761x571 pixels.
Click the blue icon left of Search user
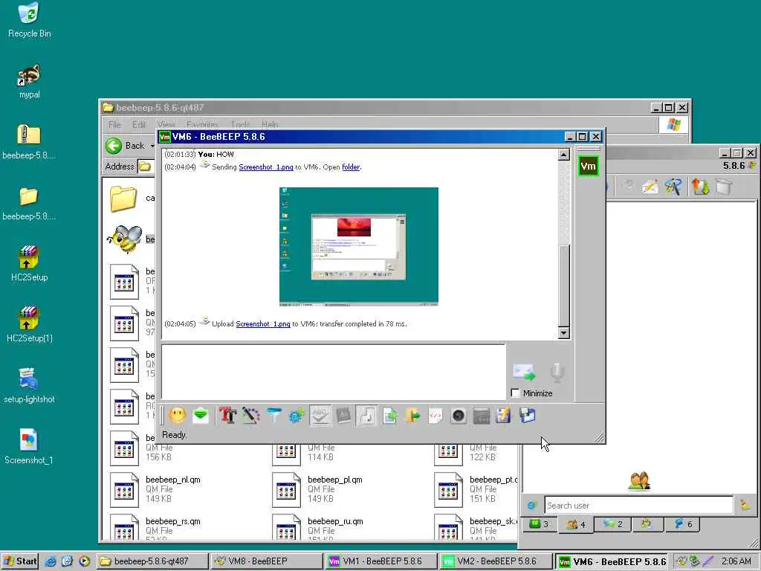[x=532, y=506]
